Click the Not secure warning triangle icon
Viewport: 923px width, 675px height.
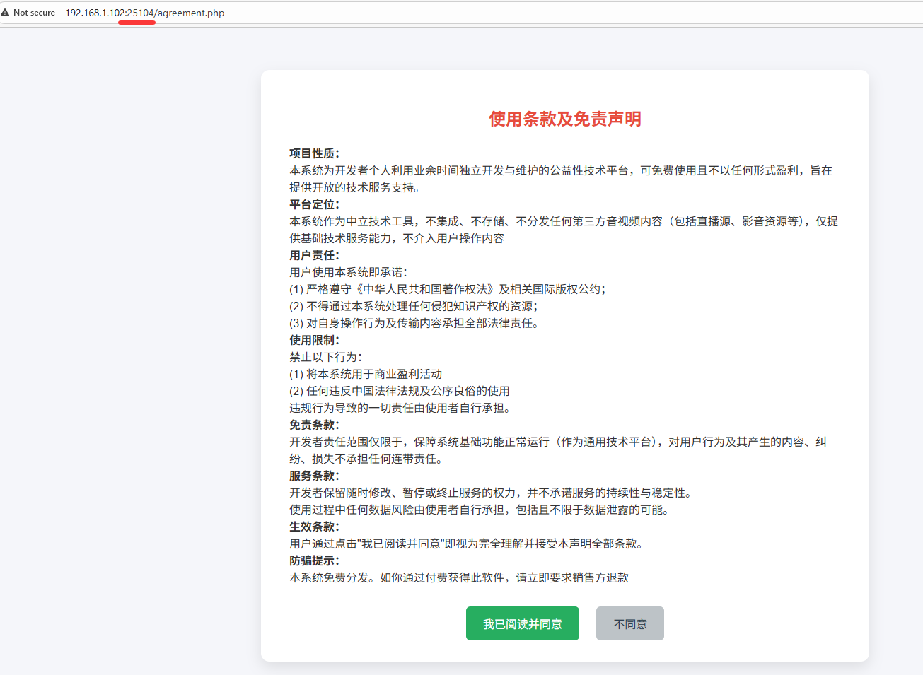(6, 13)
